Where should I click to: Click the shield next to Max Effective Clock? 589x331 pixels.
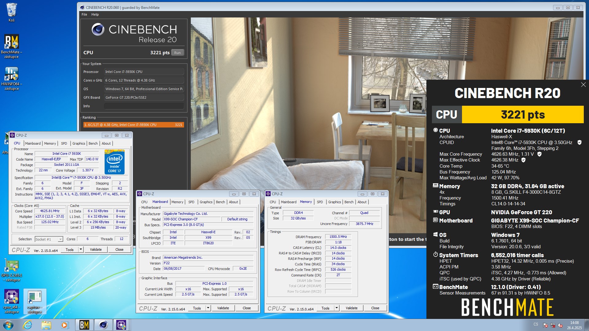523,160
